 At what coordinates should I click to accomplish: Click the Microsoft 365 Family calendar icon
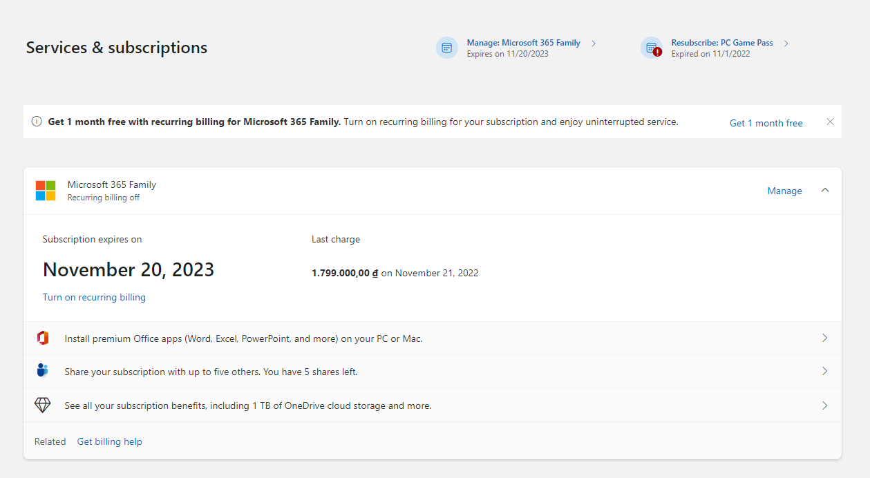[x=446, y=48]
